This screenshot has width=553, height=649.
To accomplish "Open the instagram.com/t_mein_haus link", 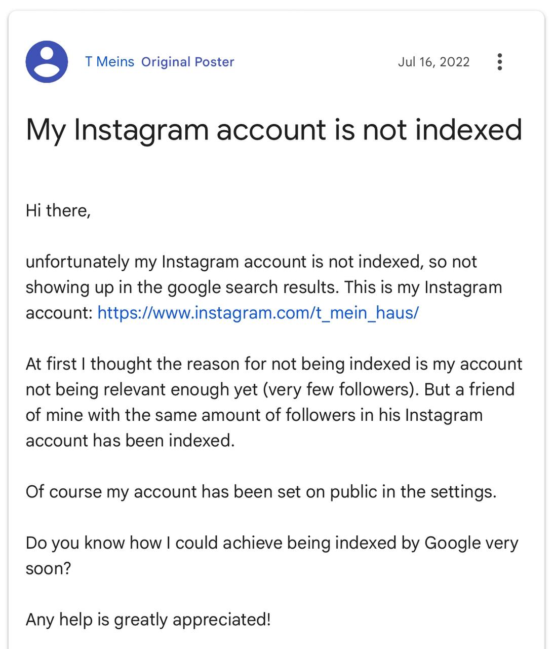I will tap(258, 312).
